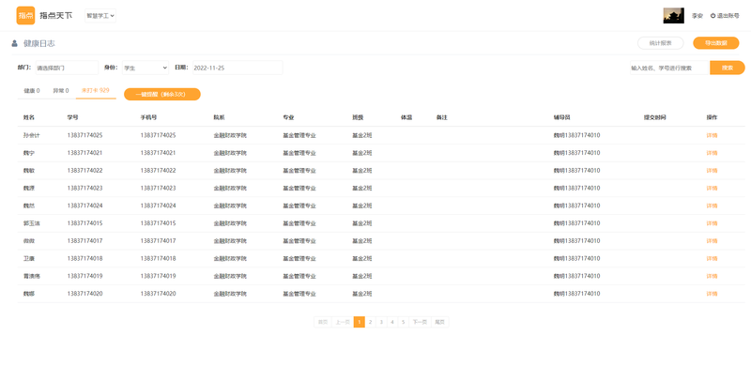Click the 健康日志 page heading

click(x=39, y=43)
